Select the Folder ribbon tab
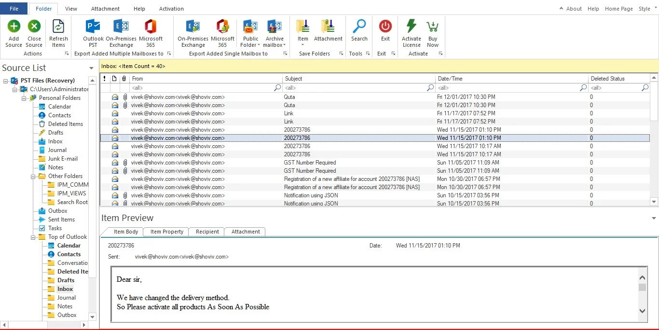Screen dimensions: 659x330 pos(43,9)
